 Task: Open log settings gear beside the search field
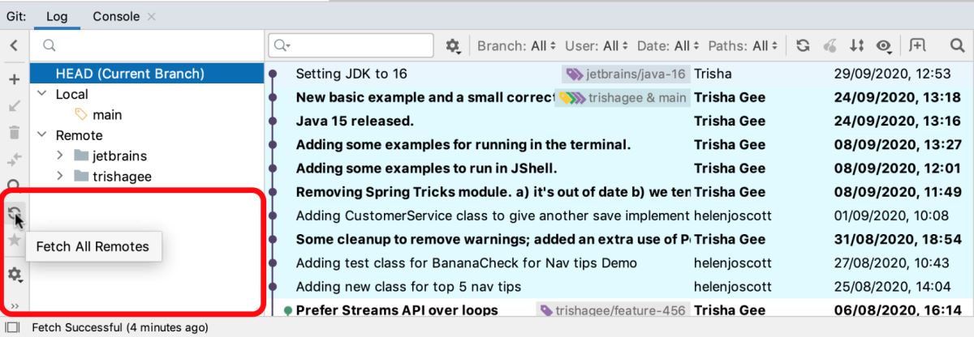453,46
